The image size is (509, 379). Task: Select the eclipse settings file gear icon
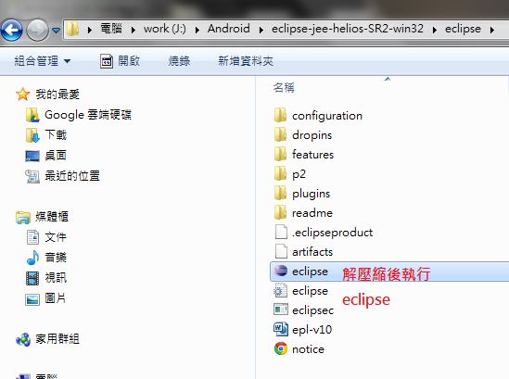tap(281, 290)
